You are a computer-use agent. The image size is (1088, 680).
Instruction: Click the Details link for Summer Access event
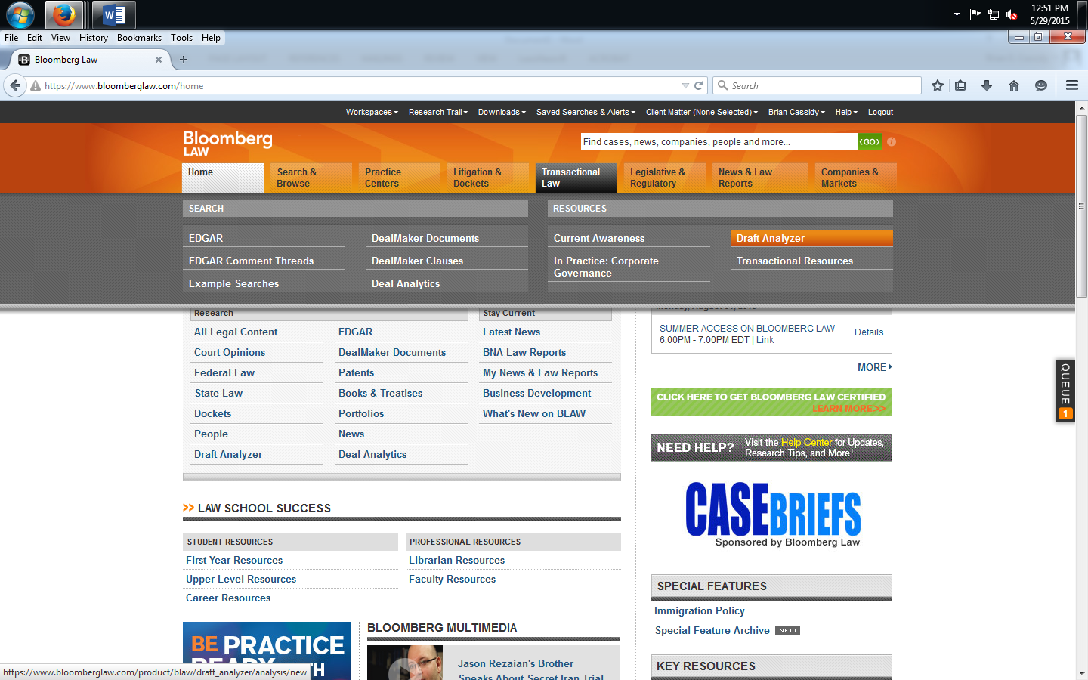(869, 332)
